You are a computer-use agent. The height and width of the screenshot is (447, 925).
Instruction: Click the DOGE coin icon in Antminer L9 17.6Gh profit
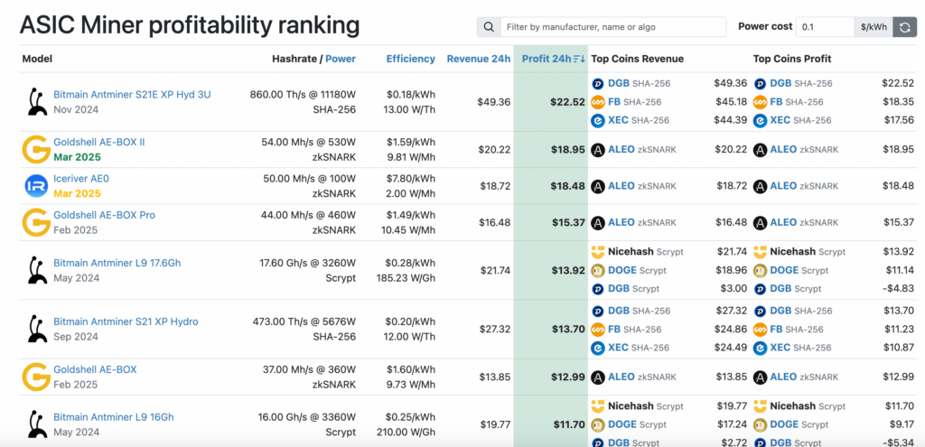pyautogui.click(x=761, y=270)
